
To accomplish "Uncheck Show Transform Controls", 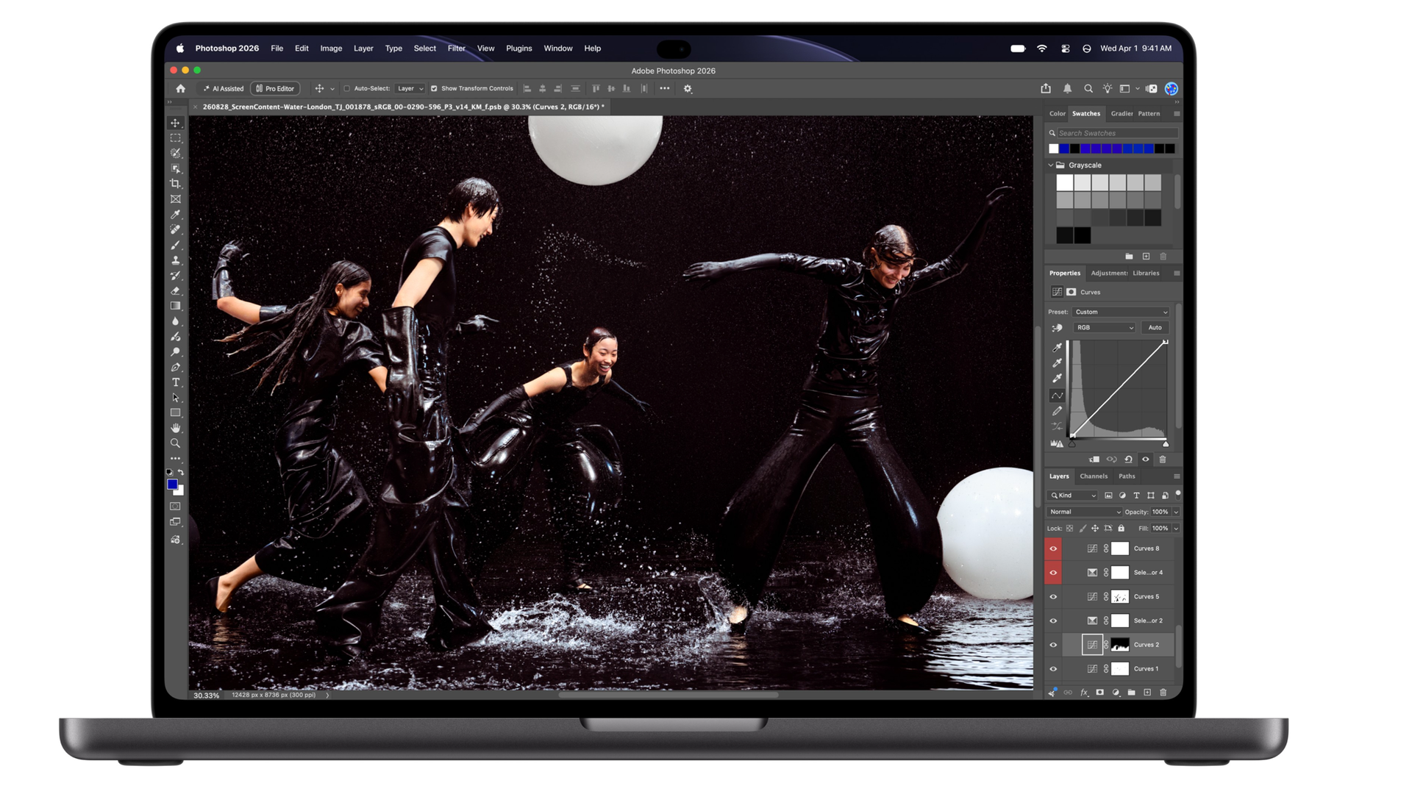I will coord(434,88).
